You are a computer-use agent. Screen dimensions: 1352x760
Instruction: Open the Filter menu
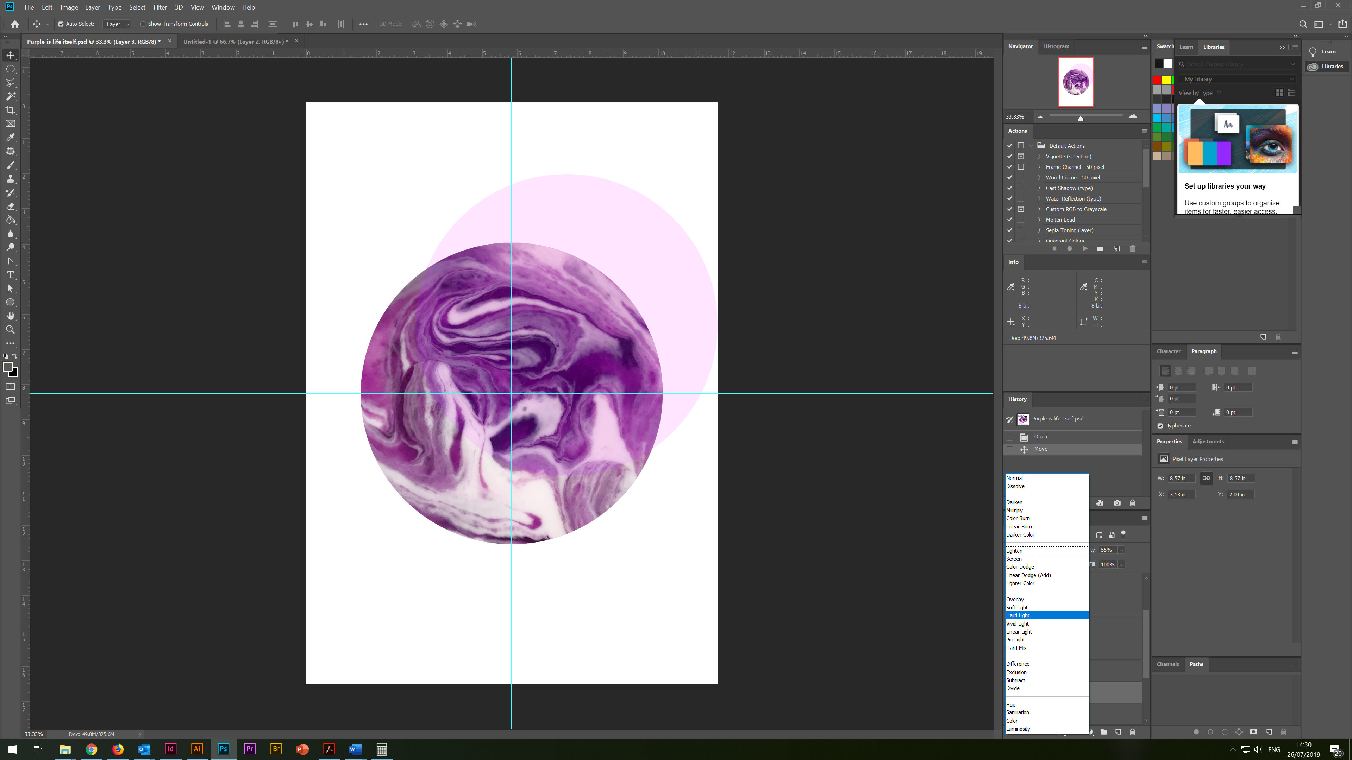click(x=159, y=7)
